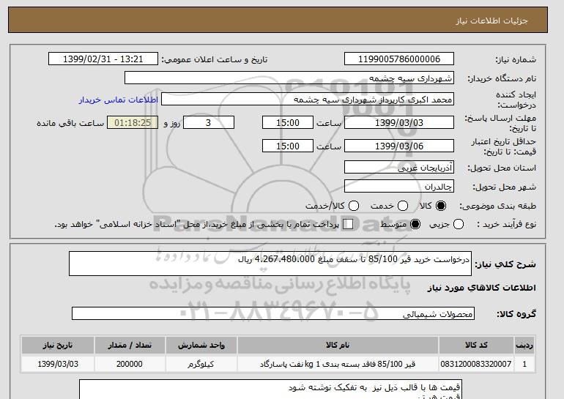Click the remaining days field showing 3

pos(209,122)
